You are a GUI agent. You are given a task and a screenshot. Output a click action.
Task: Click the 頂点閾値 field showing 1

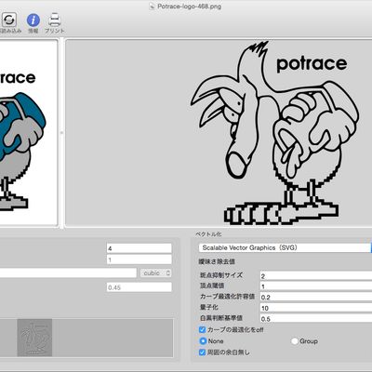[316, 286]
